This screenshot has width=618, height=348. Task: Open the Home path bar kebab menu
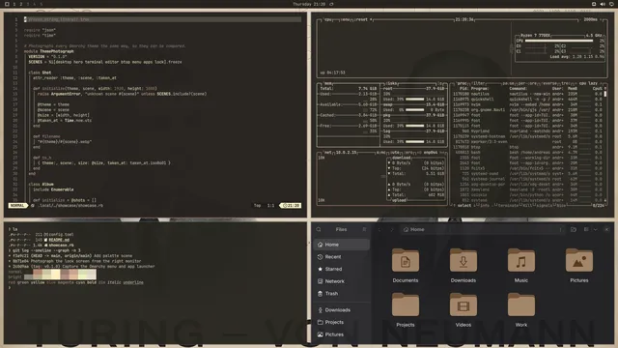[560, 230]
